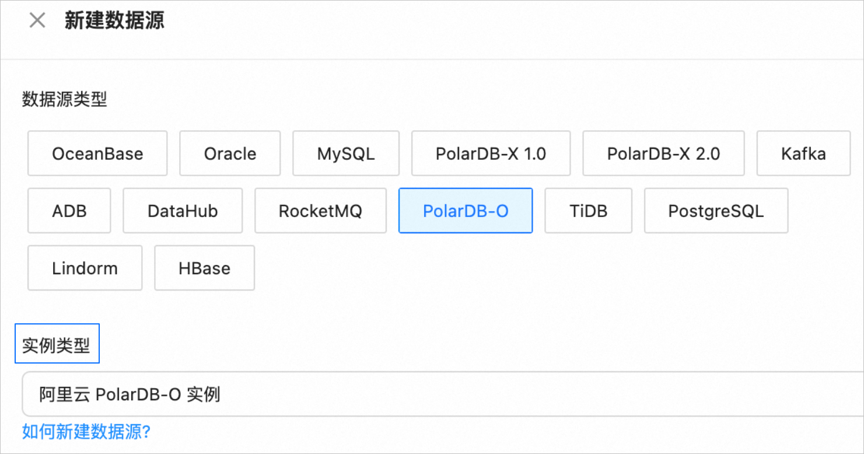Click the 实例类型 field label
Image resolution: width=864 pixels, height=454 pixels.
point(56,345)
